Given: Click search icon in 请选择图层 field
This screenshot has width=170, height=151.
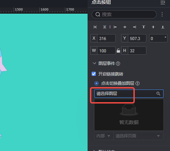Looking at the screenshot, I should pyautogui.click(x=158, y=94).
